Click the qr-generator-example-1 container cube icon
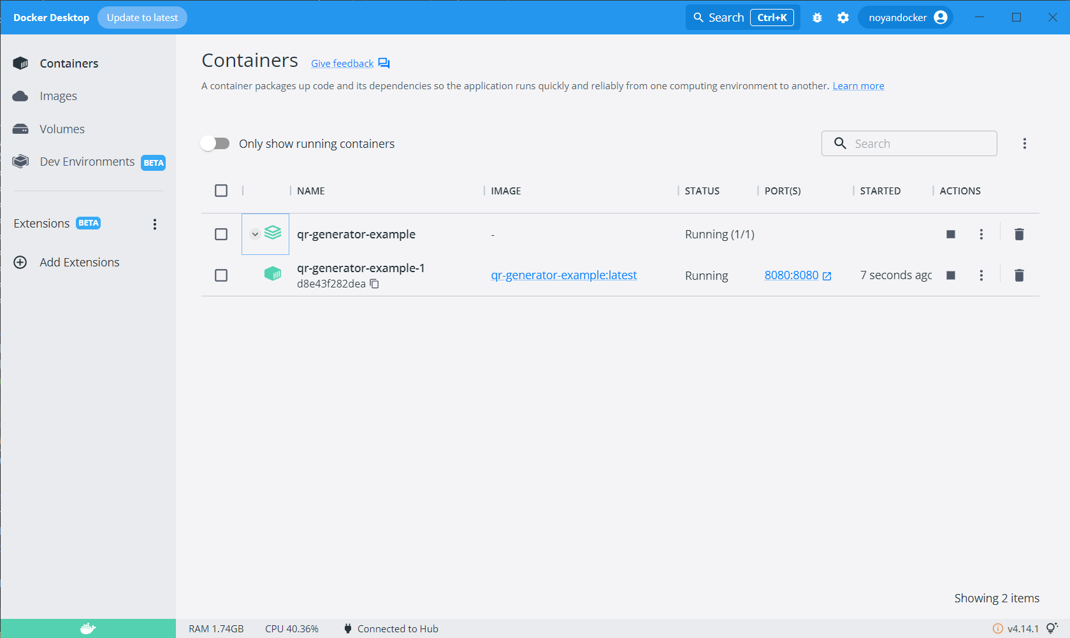The image size is (1070, 638). pos(273,274)
